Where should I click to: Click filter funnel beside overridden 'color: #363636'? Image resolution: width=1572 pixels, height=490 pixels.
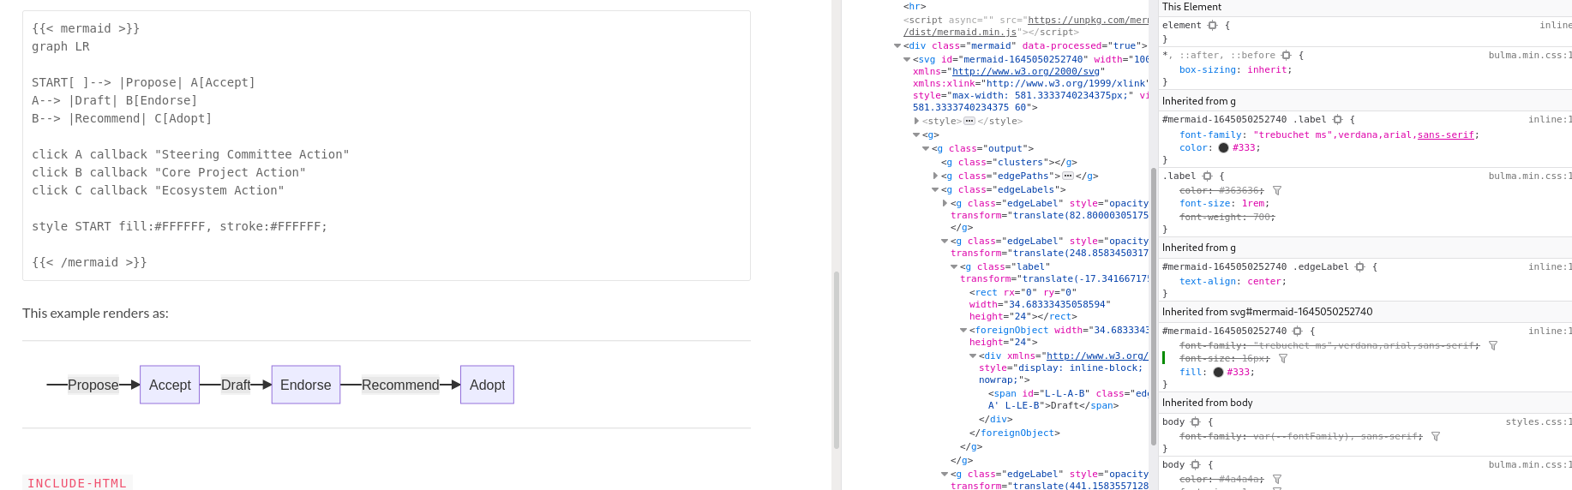[1277, 191]
